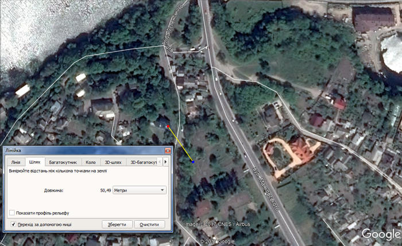Switch to the Лінія tab
The height and width of the screenshot is (246, 402).
point(16,162)
